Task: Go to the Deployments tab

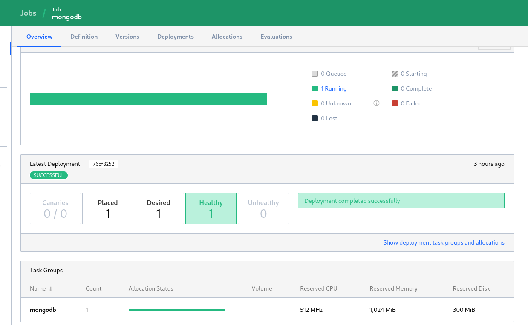Action: [x=176, y=37]
